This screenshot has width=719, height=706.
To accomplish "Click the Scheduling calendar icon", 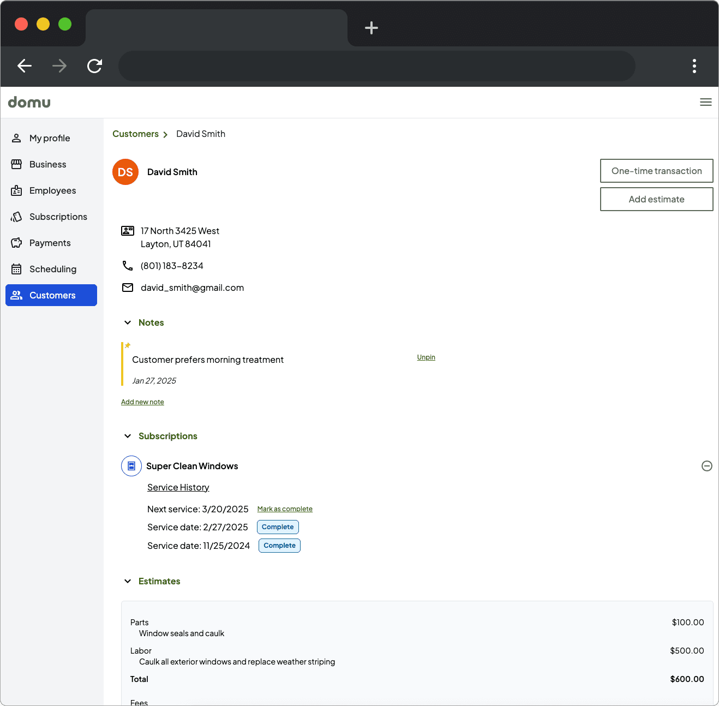I will pyautogui.click(x=16, y=269).
